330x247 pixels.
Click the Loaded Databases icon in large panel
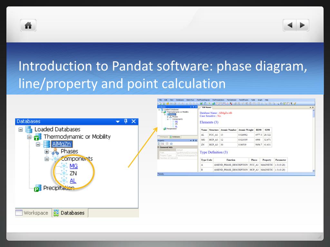tap(29, 129)
